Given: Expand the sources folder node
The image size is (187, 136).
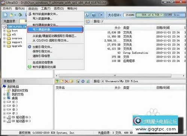Looking at the screenshot, I should [4, 38].
